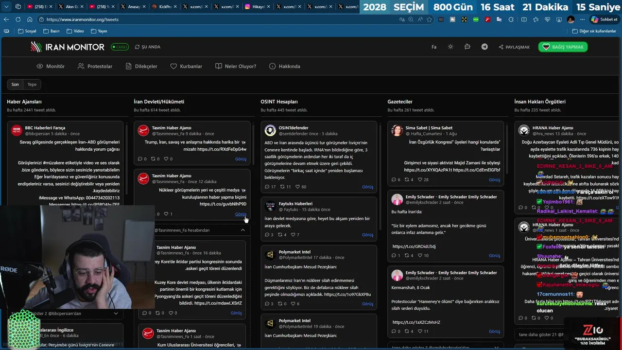Toggle the CANLI live indicator

[120, 47]
